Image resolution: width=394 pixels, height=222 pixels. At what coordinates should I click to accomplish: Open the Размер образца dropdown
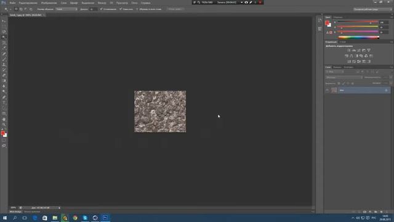point(66,9)
